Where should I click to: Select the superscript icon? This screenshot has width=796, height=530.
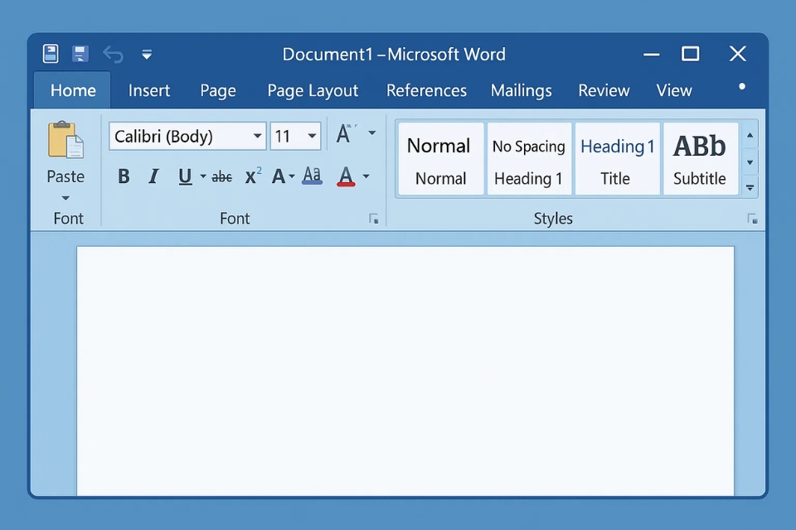pos(252,176)
